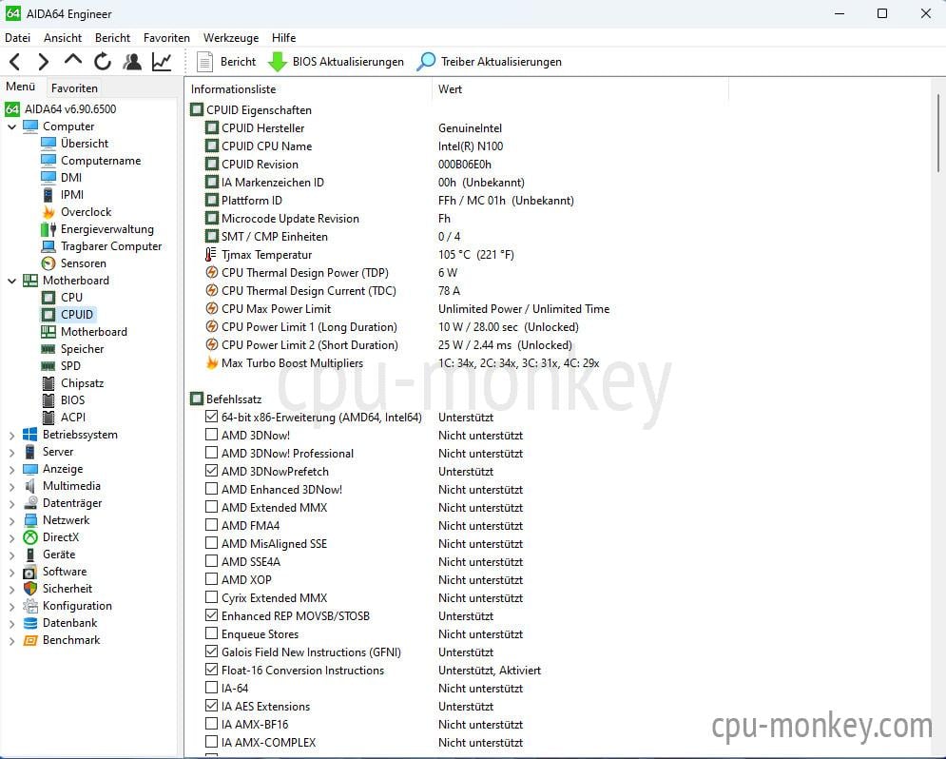The height and width of the screenshot is (759, 946).
Task: Click the Konfiguration gears icon
Action: click(30, 606)
